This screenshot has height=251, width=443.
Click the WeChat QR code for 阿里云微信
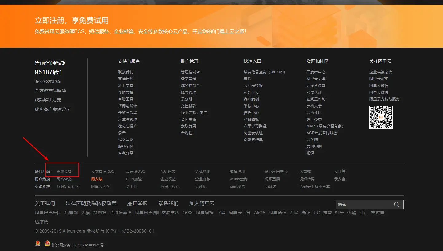pyautogui.click(x=381, y=117)
